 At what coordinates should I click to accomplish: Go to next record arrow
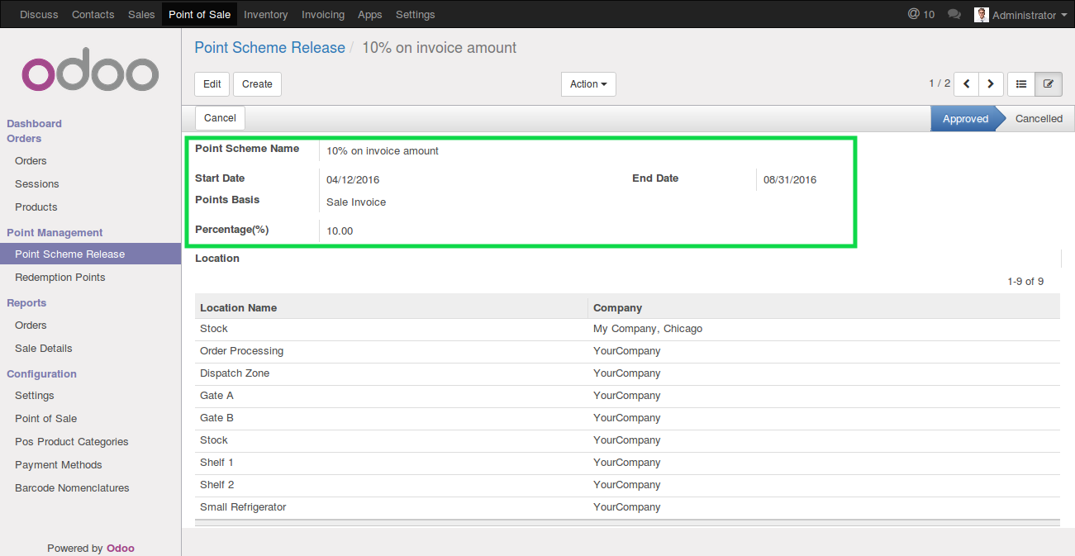[992, 84]
